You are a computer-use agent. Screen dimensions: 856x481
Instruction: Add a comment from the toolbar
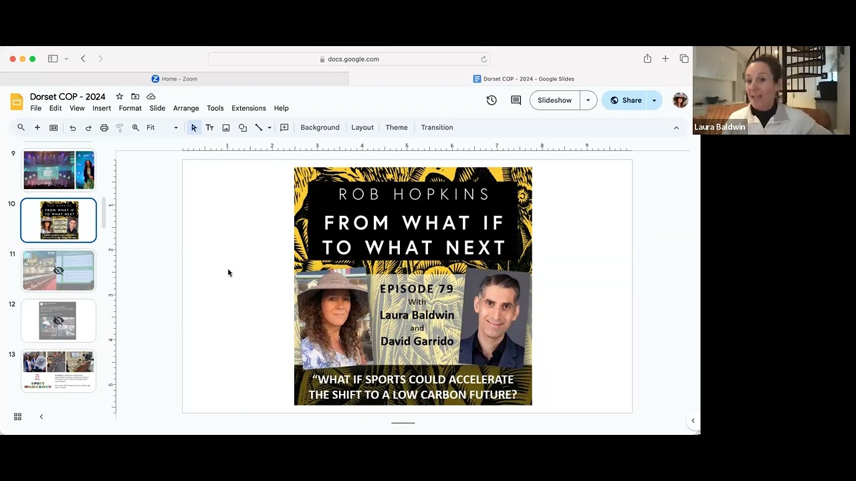coord(284,128)
